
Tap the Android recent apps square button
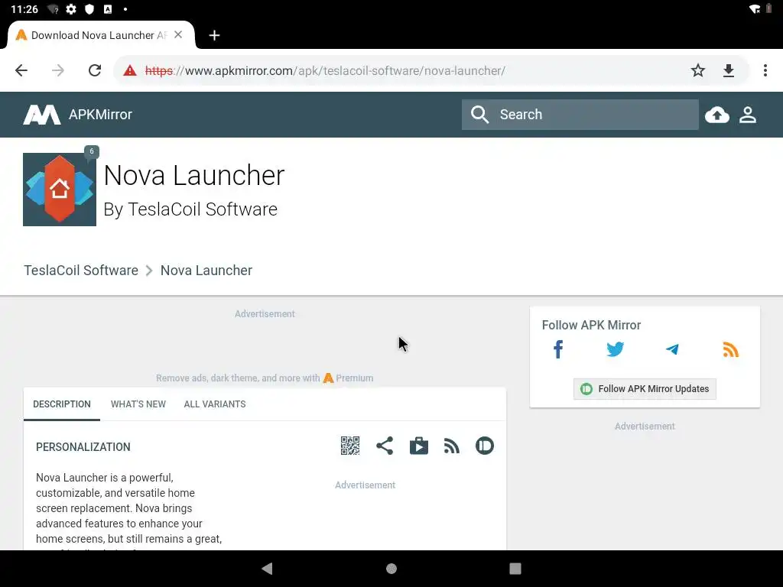click(x=515, y=569)
